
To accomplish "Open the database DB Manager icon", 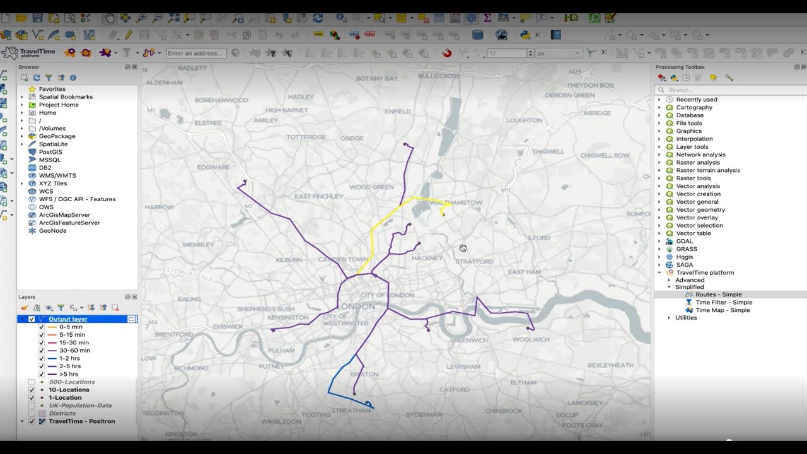I will click(x=477, y=35).
